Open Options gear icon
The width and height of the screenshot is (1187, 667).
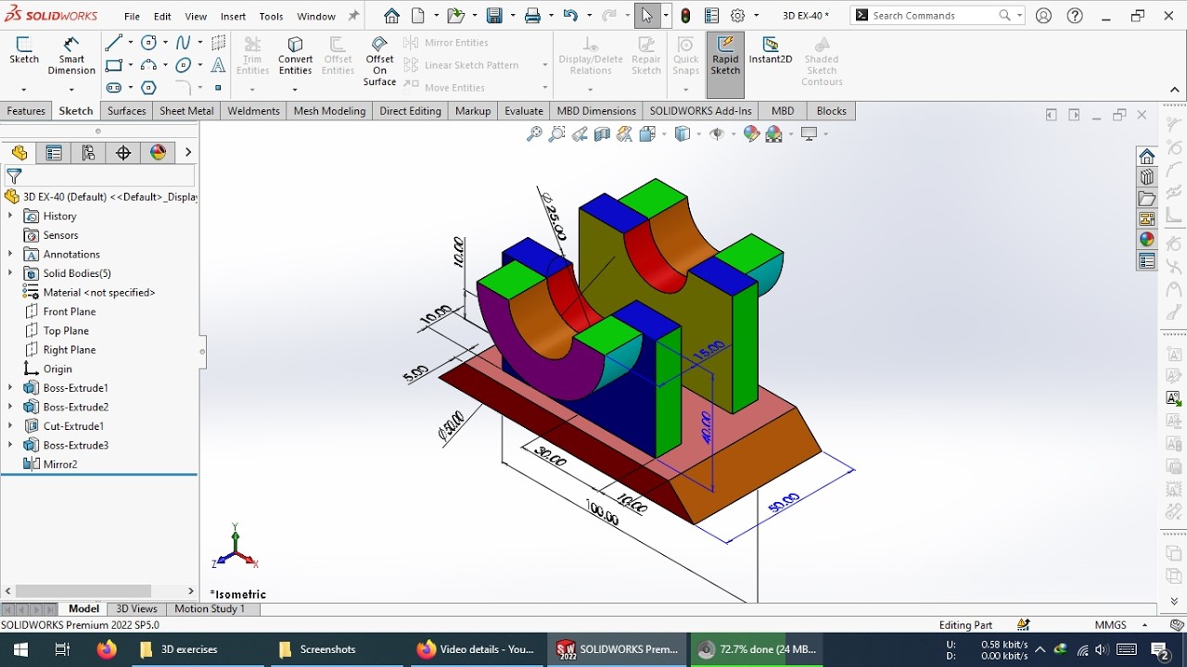[x=738, y=16]
